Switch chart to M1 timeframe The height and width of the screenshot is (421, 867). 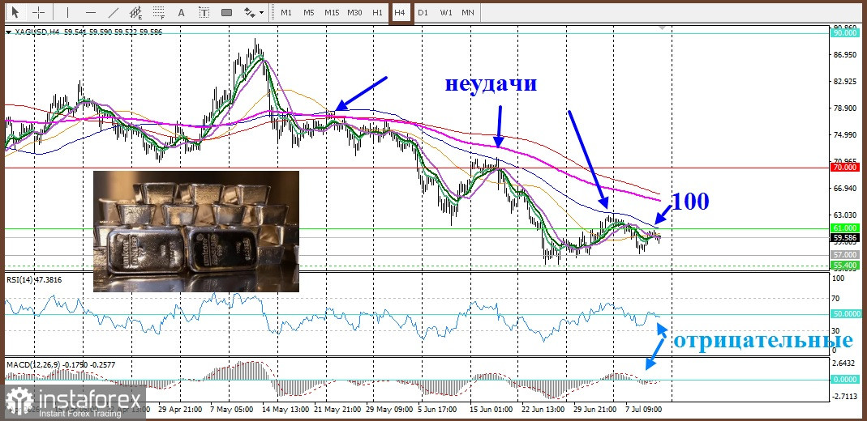click(285, 12)
